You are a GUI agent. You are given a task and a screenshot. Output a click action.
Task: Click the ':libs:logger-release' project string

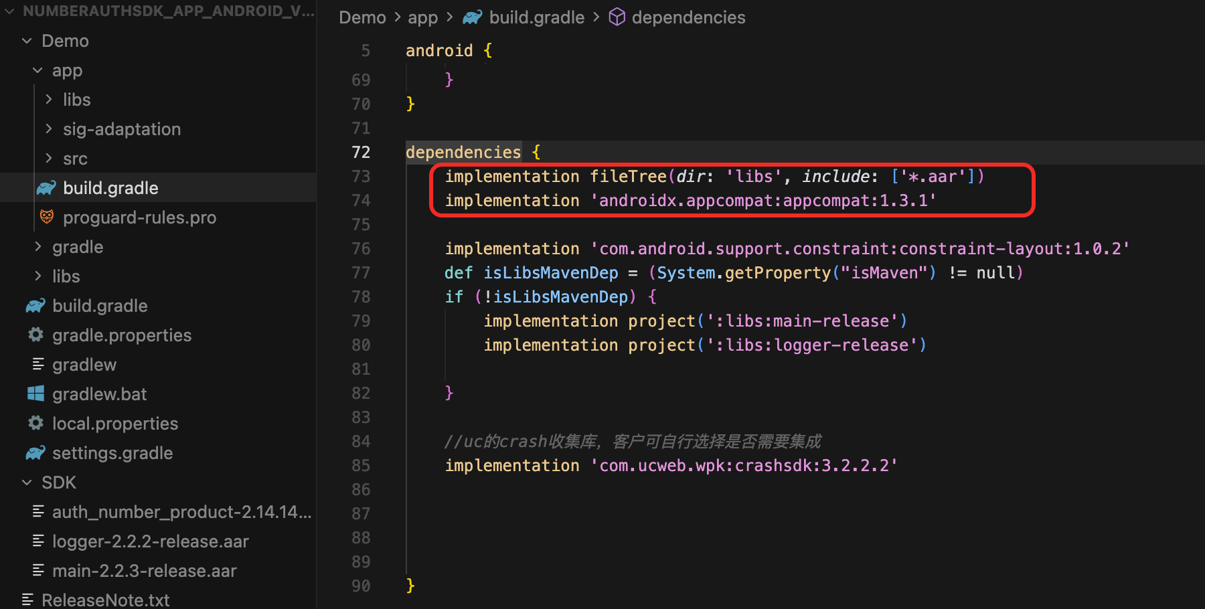tap(812, 345)
